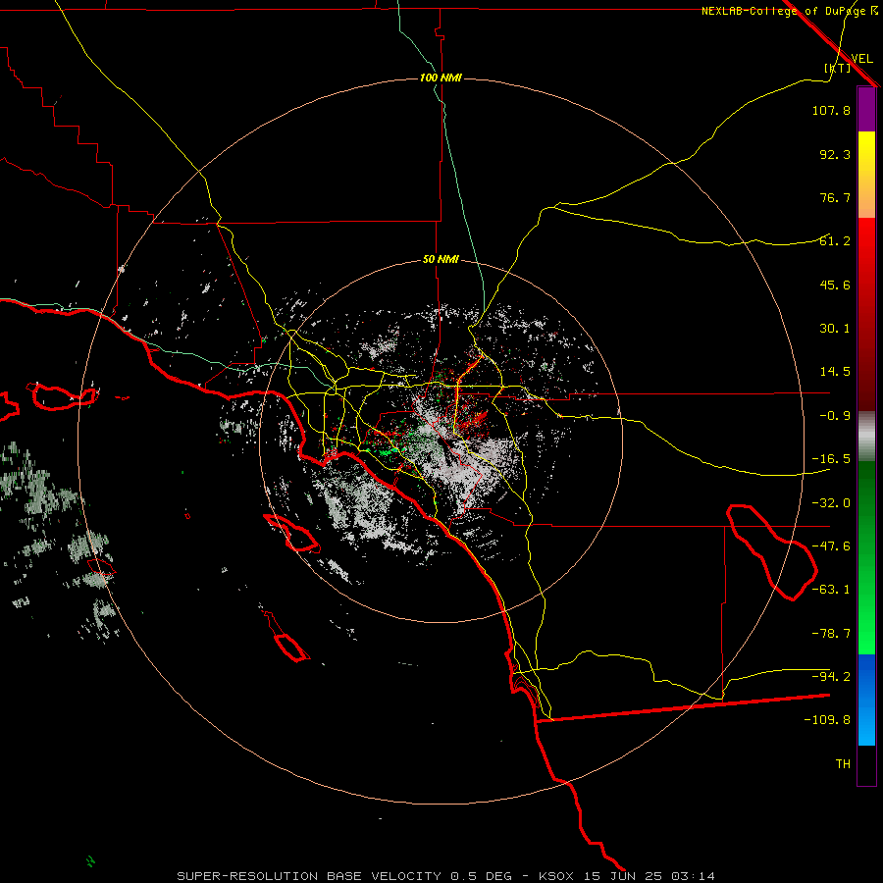
Task: Click the -78.7 velocity scale value
Action: [831, 634]
